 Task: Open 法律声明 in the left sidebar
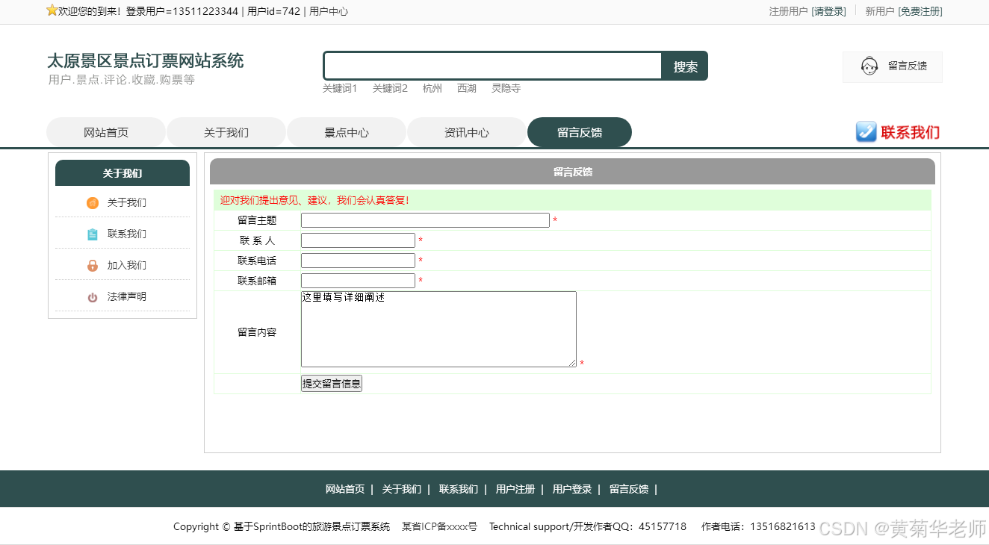127,297
